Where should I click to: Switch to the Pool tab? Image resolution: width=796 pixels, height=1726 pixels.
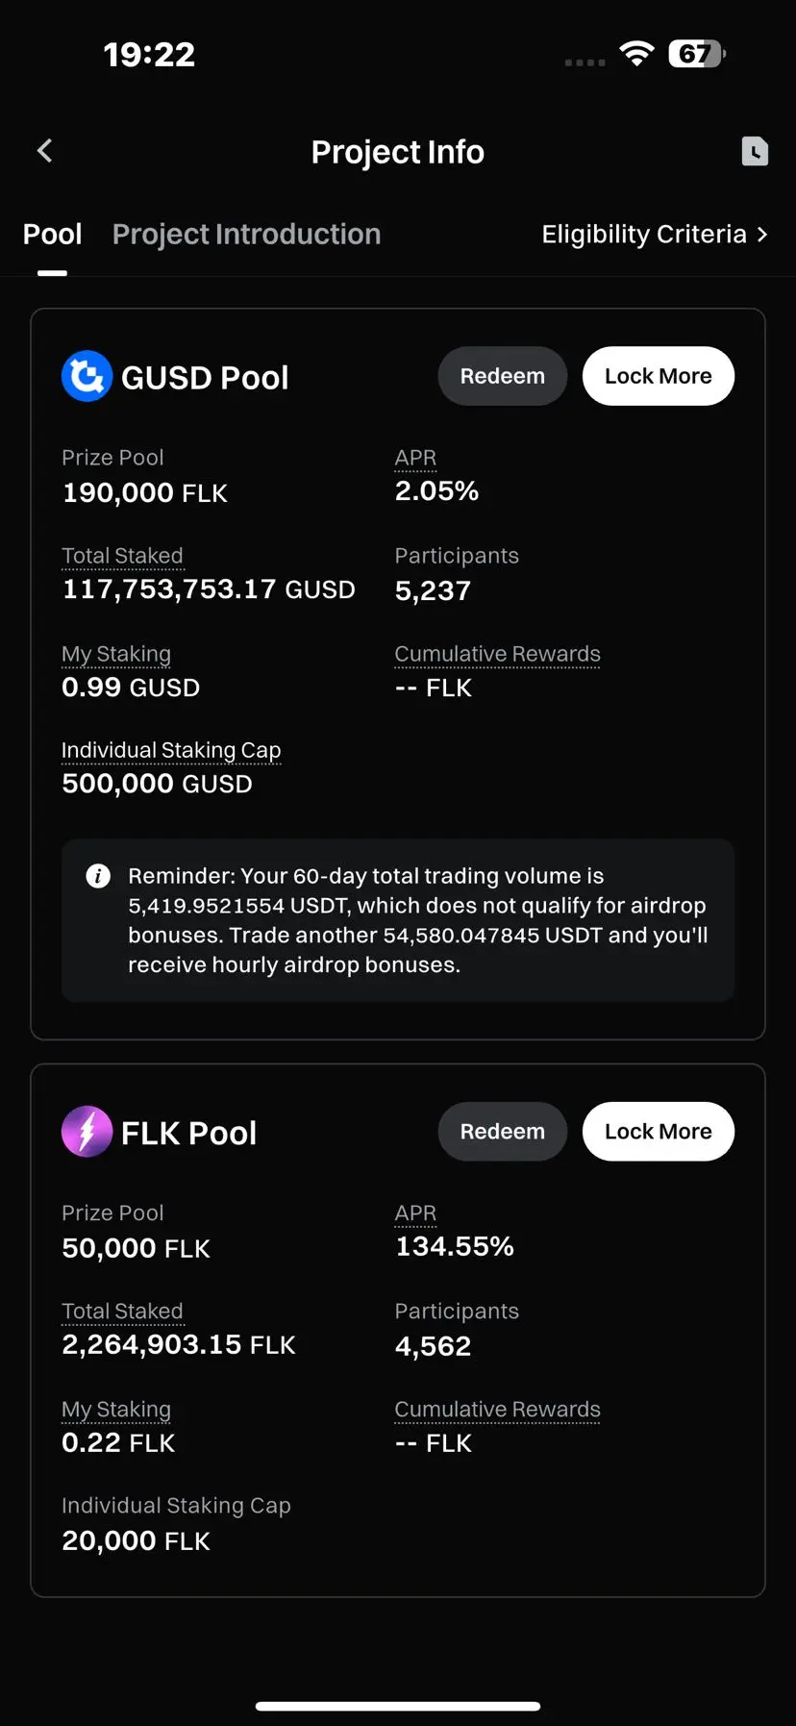(x=52, y=235)
